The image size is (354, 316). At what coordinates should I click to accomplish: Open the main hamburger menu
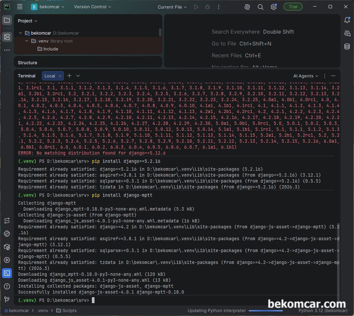pos(20,7)
